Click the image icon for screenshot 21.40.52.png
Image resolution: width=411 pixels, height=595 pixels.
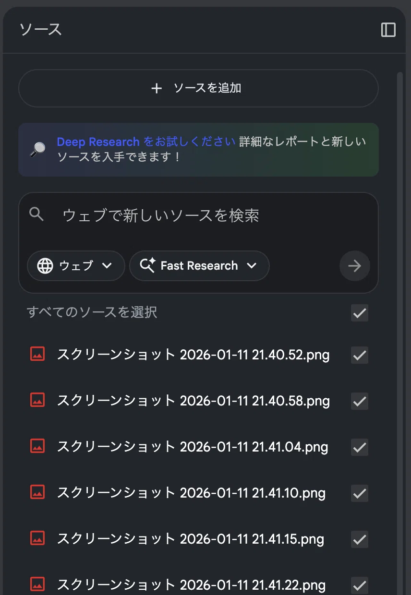pyautogui.click(x=37, y=354)
